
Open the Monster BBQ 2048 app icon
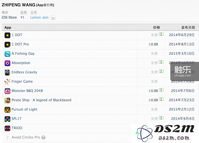[7, 91]
